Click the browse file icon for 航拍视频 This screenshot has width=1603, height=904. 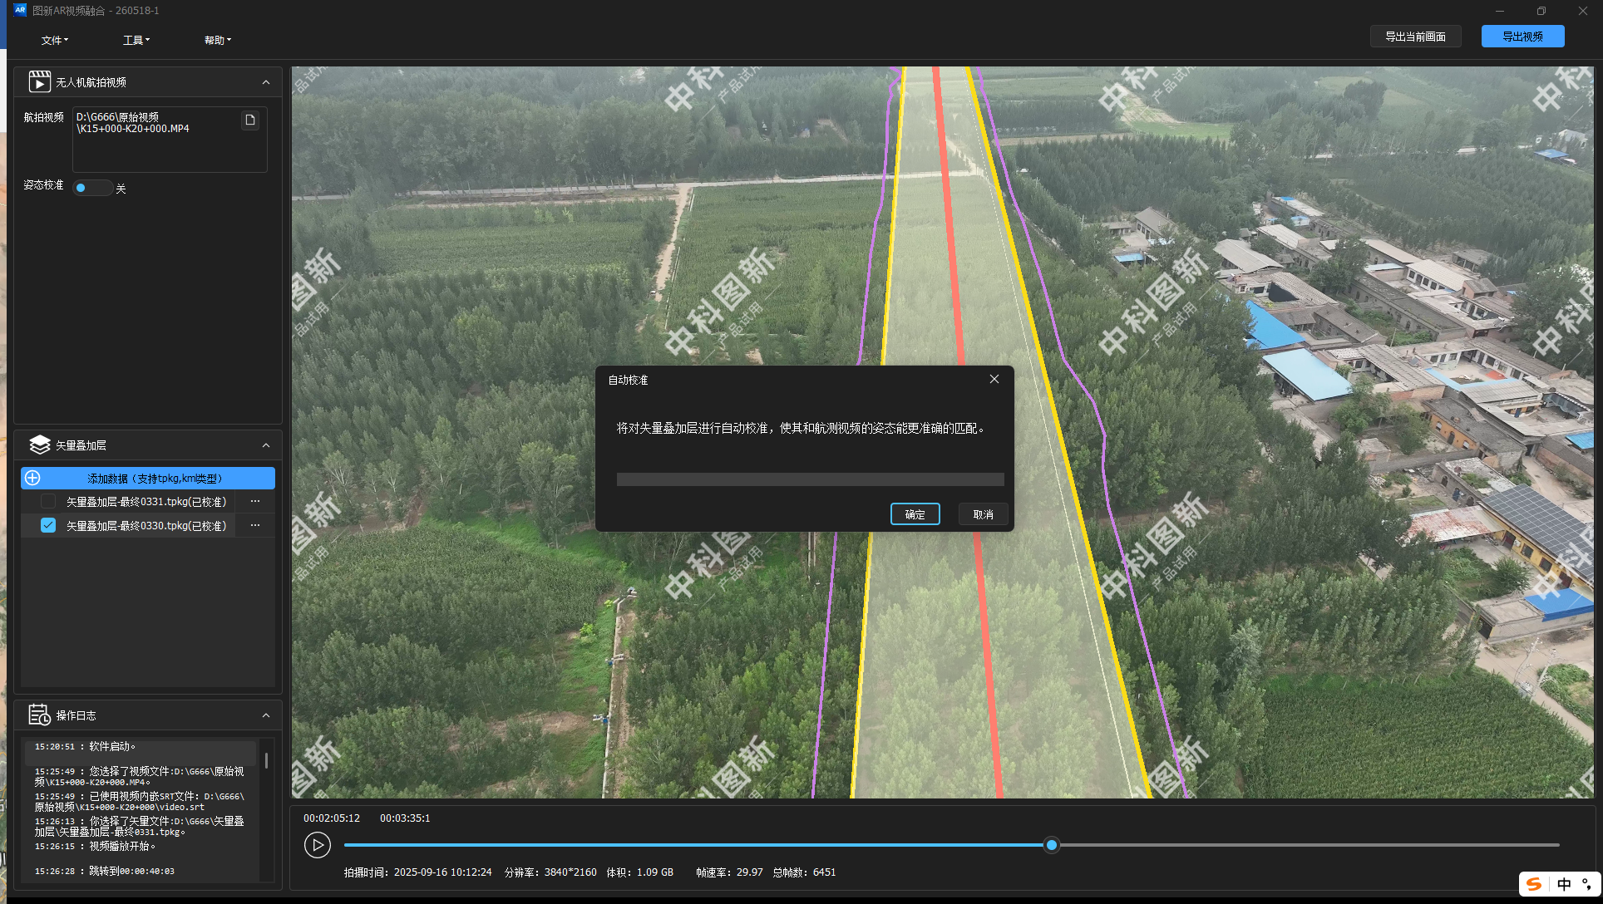250,120
